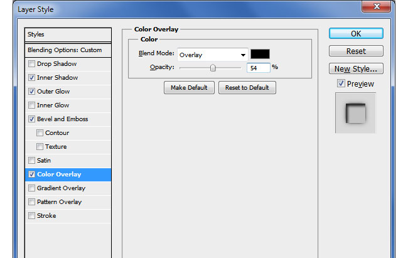Enable the Contour checkbox

(x=40, y=133)
